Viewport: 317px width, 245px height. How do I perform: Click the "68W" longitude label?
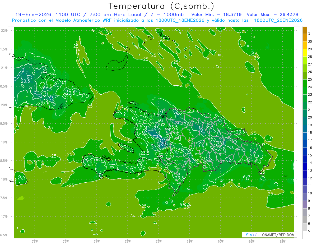coord(282,242)
